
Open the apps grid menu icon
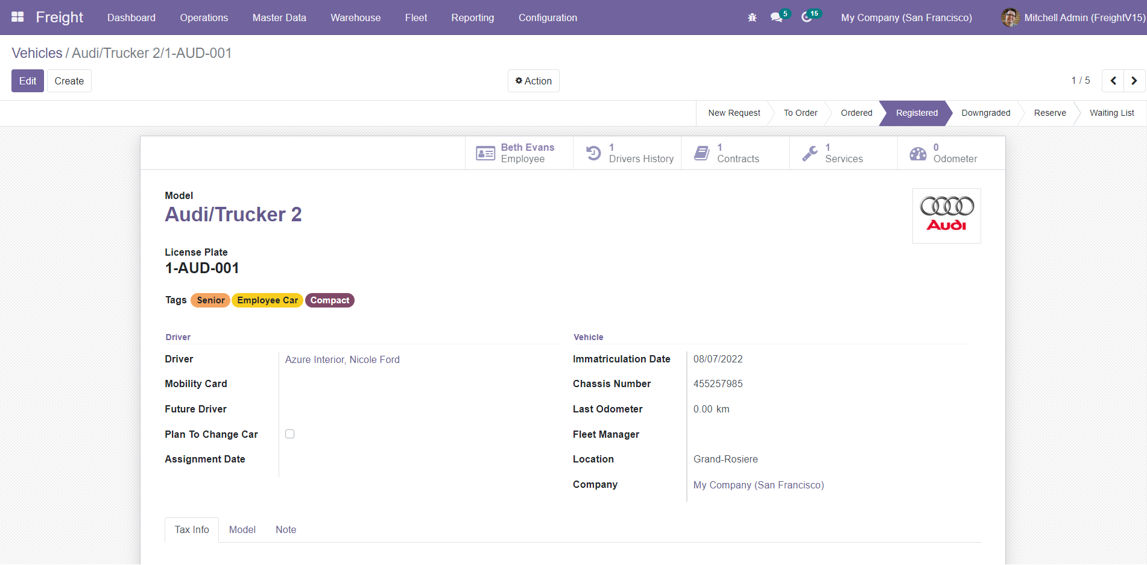[x=17, y=17]
